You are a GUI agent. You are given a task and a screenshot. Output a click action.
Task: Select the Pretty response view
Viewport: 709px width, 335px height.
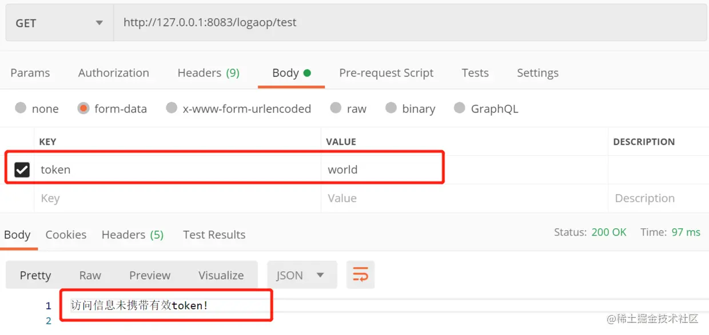coord(35,275)
